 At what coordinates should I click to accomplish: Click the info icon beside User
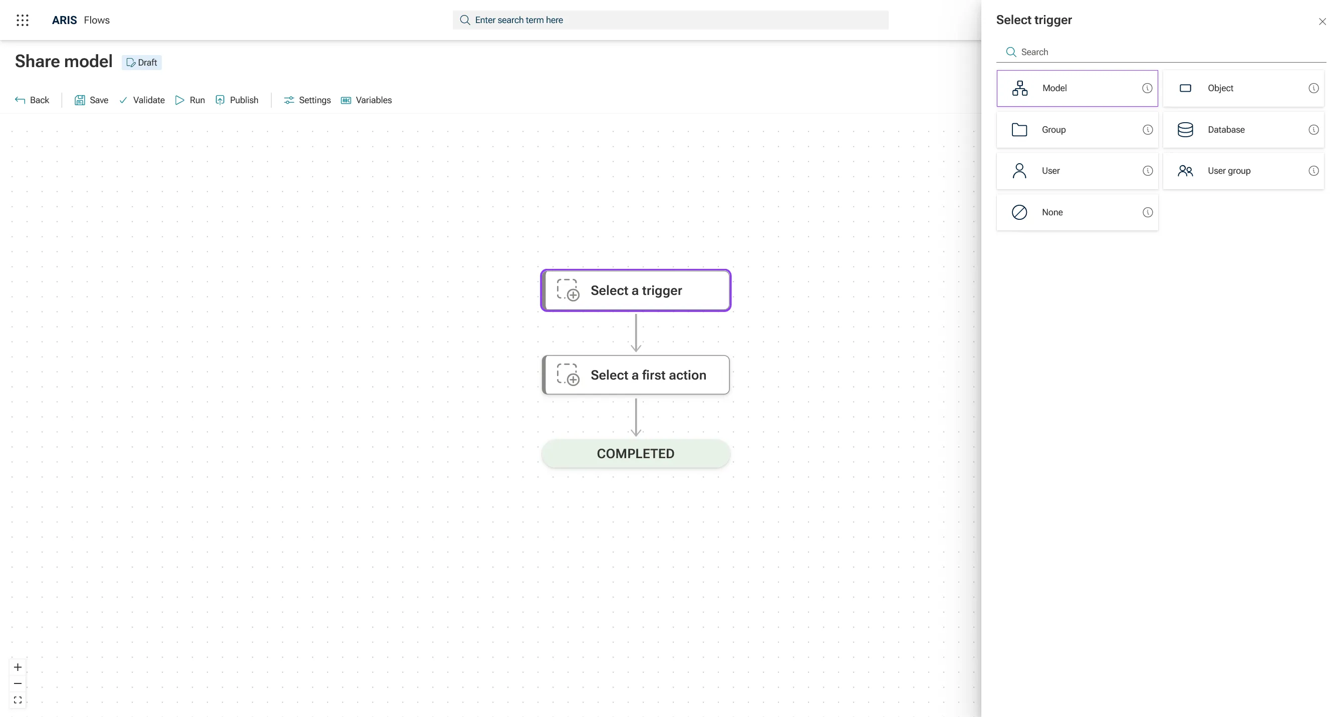pos(1147,171)
